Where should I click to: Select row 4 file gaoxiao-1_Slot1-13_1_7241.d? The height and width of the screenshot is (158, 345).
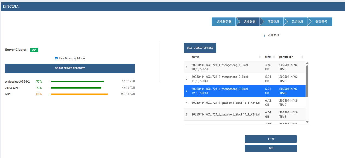[244, 103]
